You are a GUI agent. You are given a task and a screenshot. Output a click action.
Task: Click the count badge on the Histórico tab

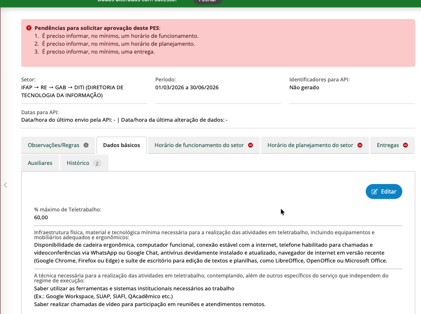(x=97, y=163)
